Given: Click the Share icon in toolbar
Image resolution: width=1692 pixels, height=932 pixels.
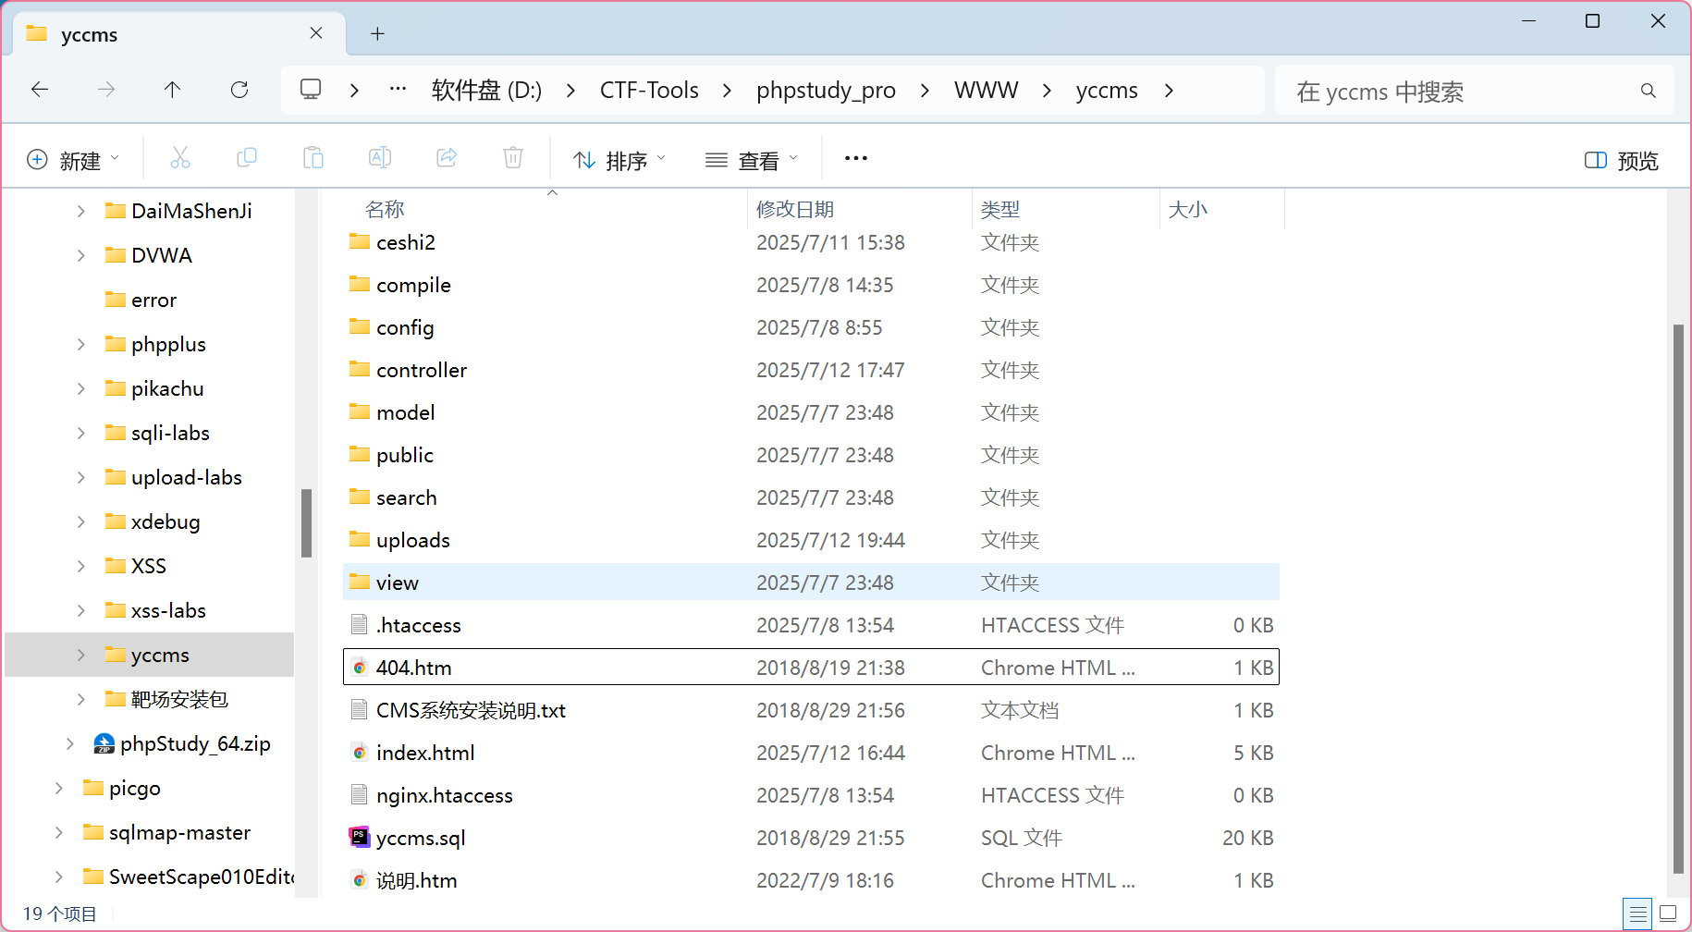Looking at the screenshot, I should [447, 158].
